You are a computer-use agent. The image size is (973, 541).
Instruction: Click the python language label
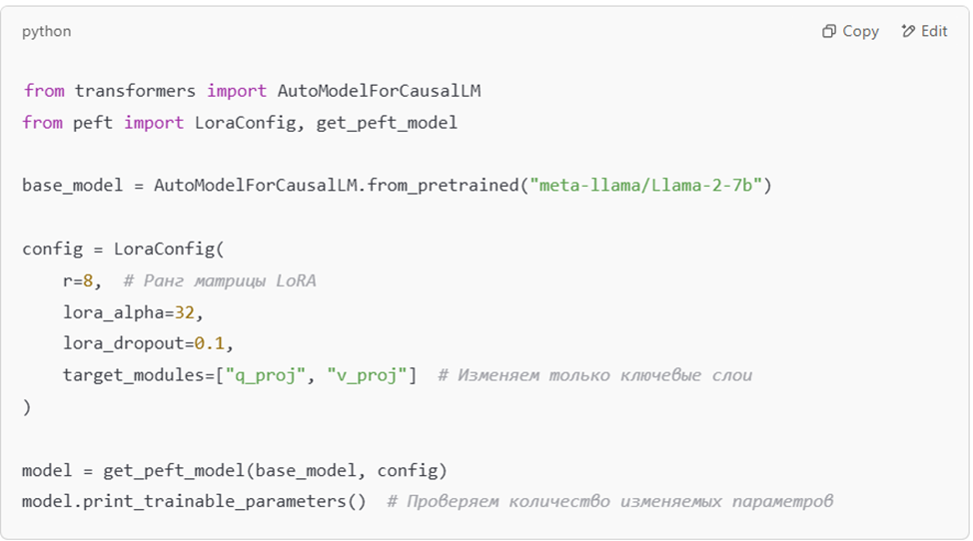point(47,31)
